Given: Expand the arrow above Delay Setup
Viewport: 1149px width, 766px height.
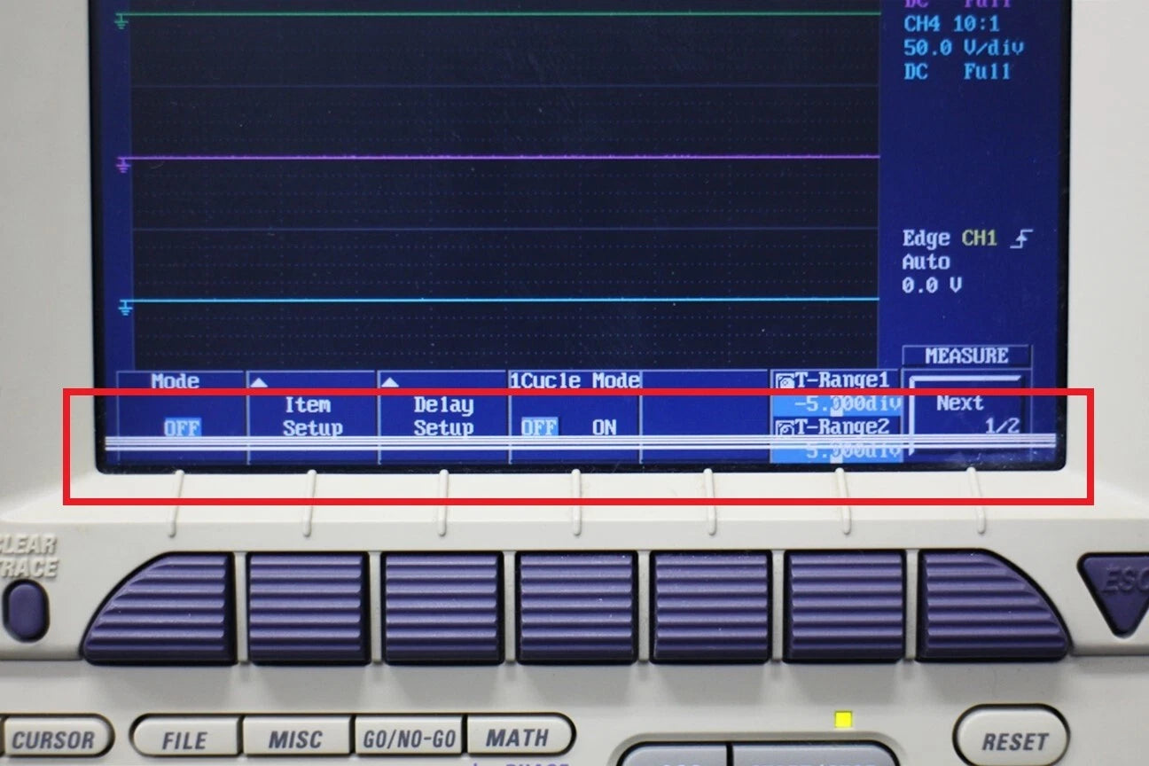Looking at the screenshot, I should tap(391, 382).
